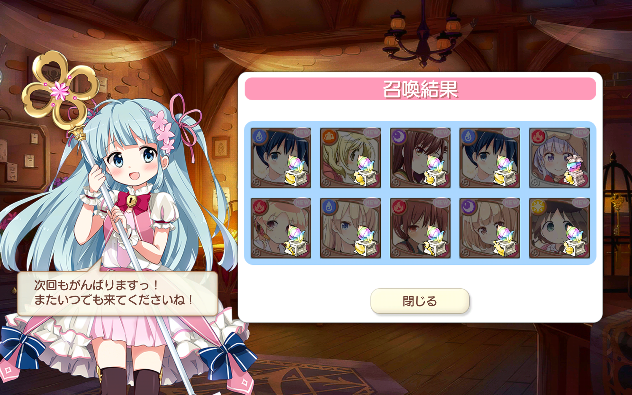Select the moon-element brown-haired card in top row
The image size is (632, 395).
(420, 158)
